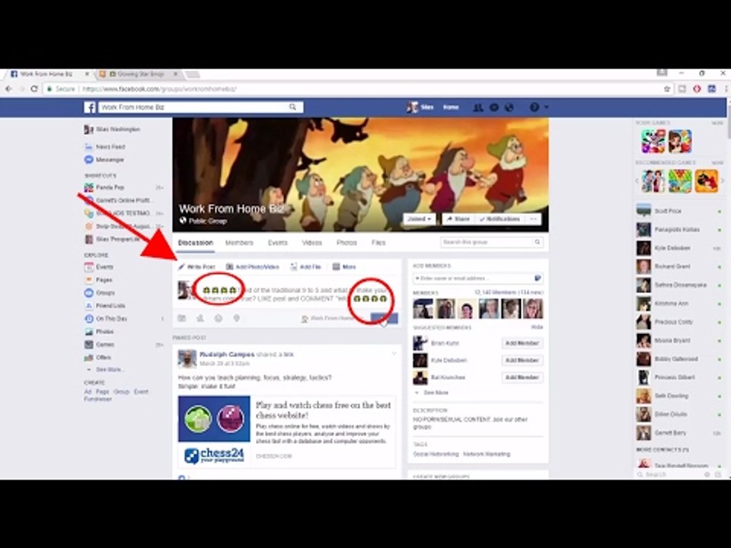731x548 pixels.
Task: Open the 12,140 Members link
Action: tap(509, 292)
